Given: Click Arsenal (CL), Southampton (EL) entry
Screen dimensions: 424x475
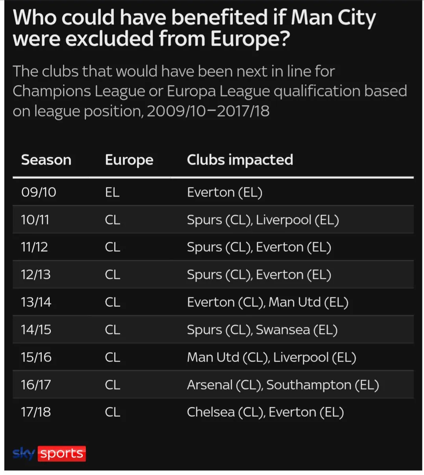Looking at the screenshot, I should pos(283,385).
